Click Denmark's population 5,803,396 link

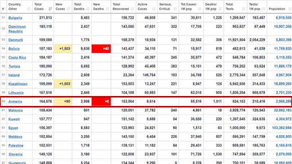coord(283,40)
